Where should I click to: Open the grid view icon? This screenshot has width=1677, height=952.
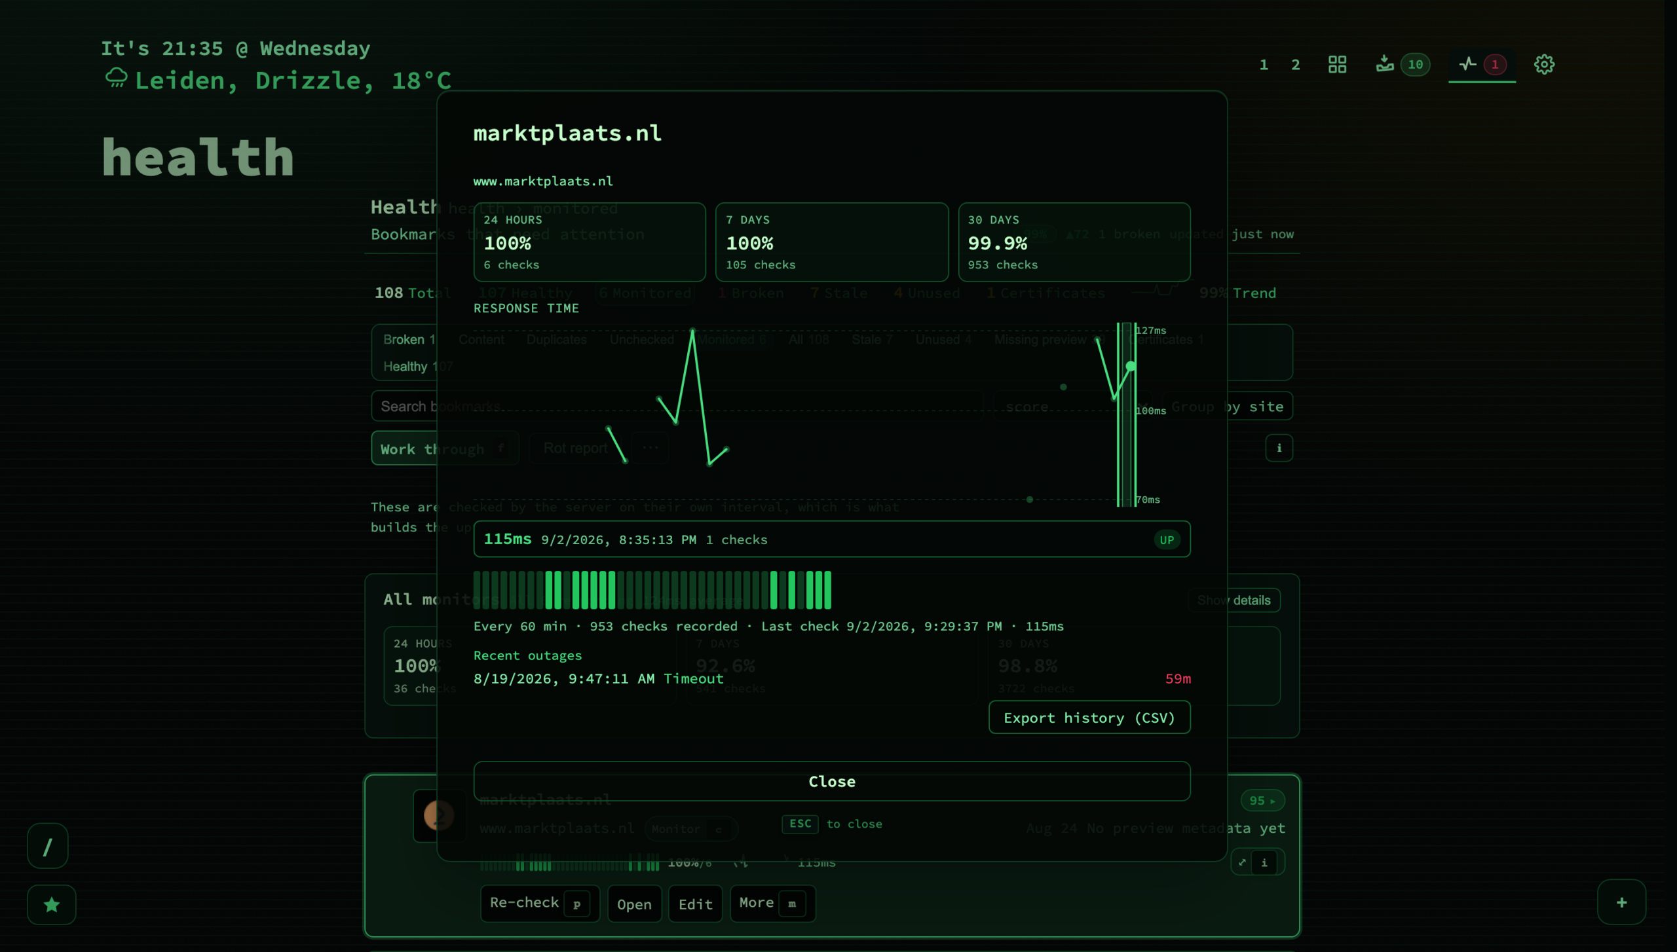click(1337, 64)
